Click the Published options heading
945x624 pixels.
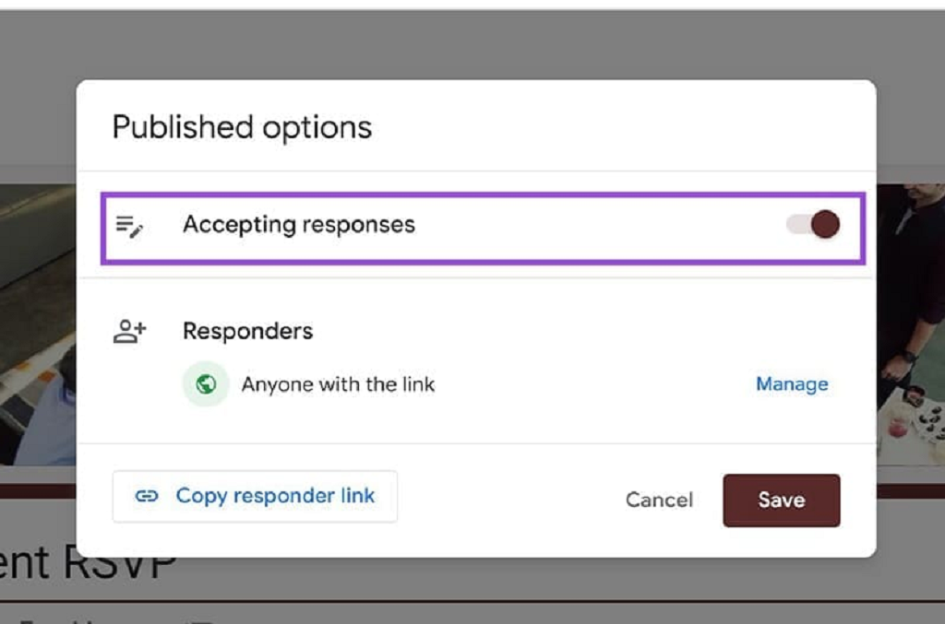coord(242,127)
